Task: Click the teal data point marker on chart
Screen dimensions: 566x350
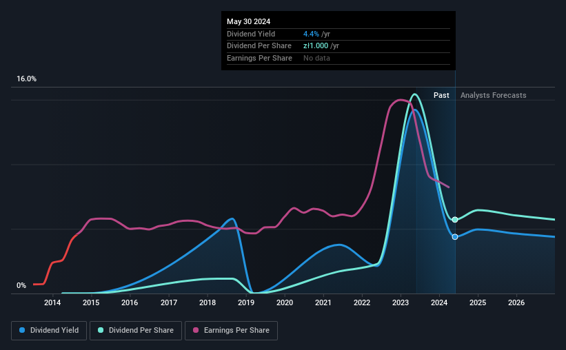Action: point(455,219)
